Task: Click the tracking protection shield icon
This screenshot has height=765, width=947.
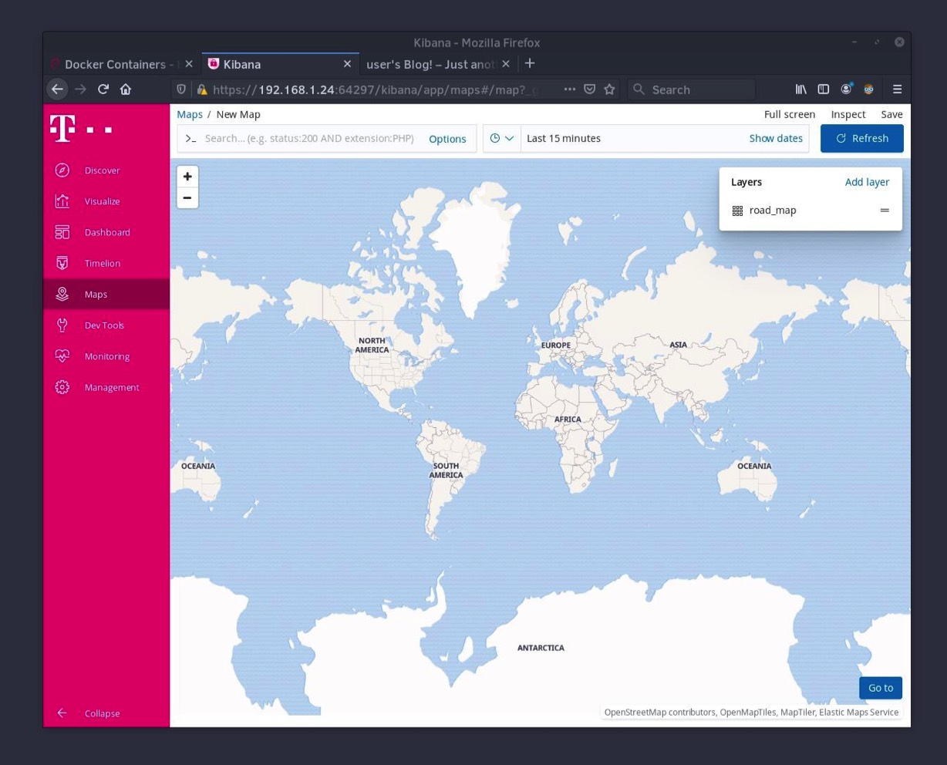Action: tap(181, 89)
